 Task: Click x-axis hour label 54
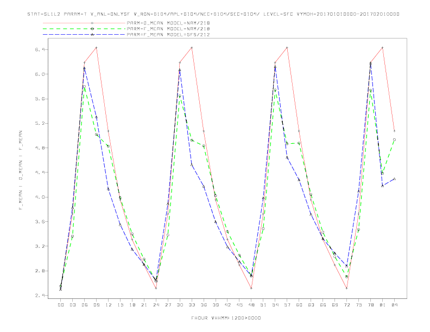click(x=275, y=305)
